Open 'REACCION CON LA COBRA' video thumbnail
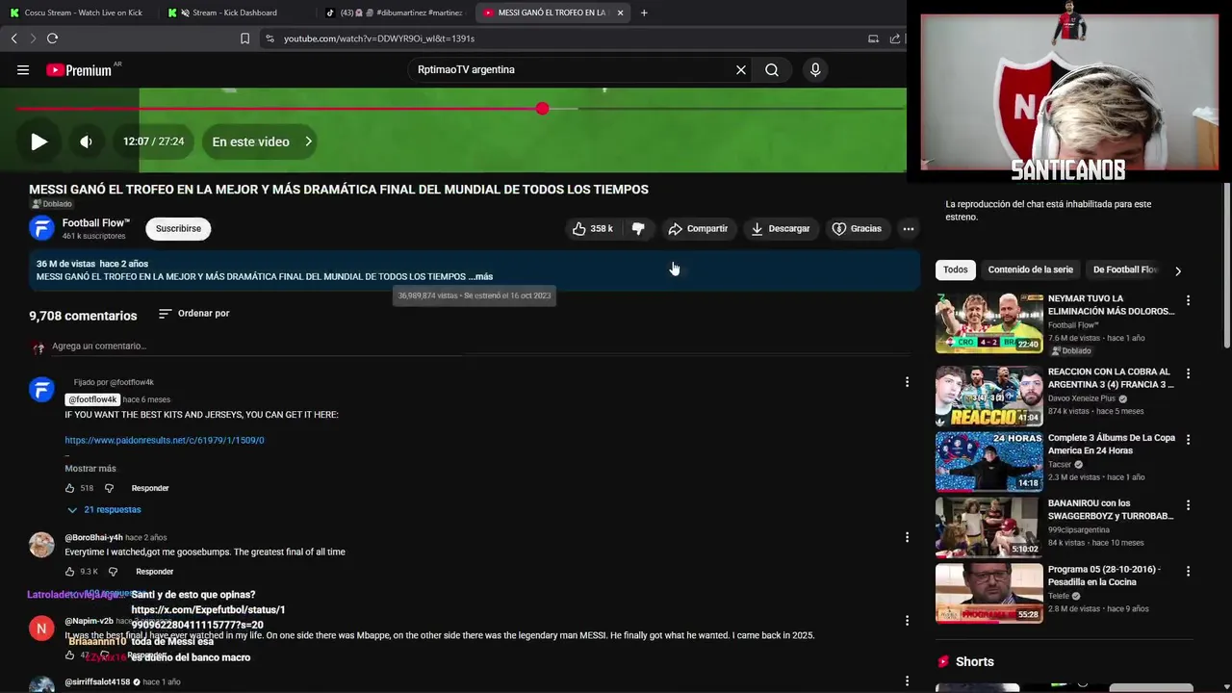 pos(988,396)
